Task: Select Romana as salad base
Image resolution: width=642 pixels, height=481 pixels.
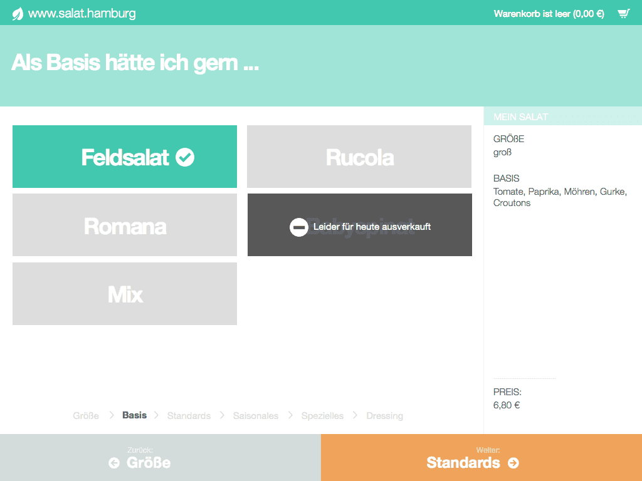Action: point(124,225)
